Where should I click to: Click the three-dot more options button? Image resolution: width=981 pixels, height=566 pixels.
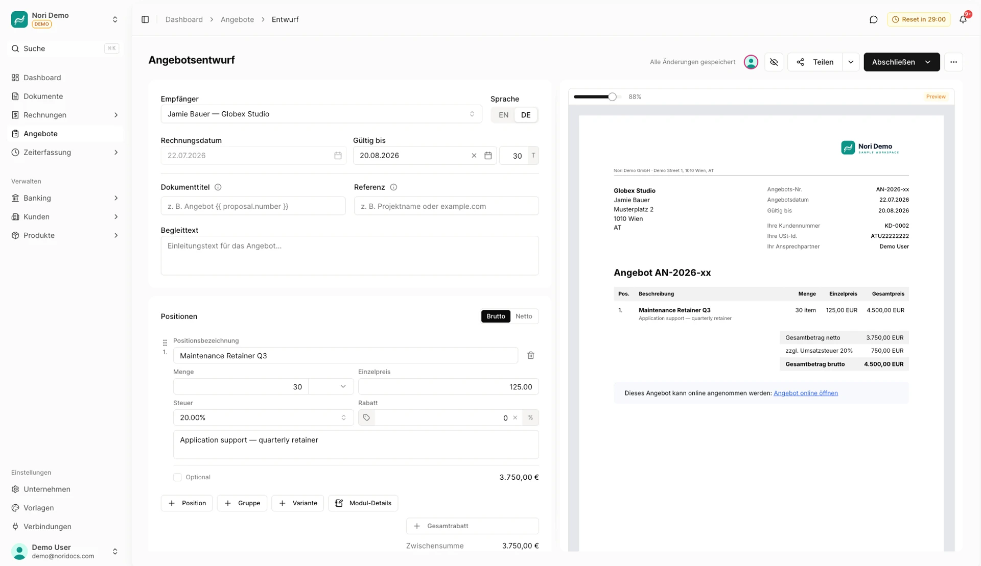(x=953, y=62)
